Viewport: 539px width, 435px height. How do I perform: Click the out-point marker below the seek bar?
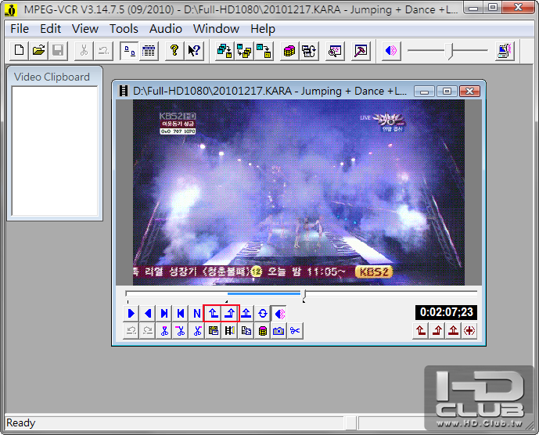pyautogui.click(x=304, y=301)
